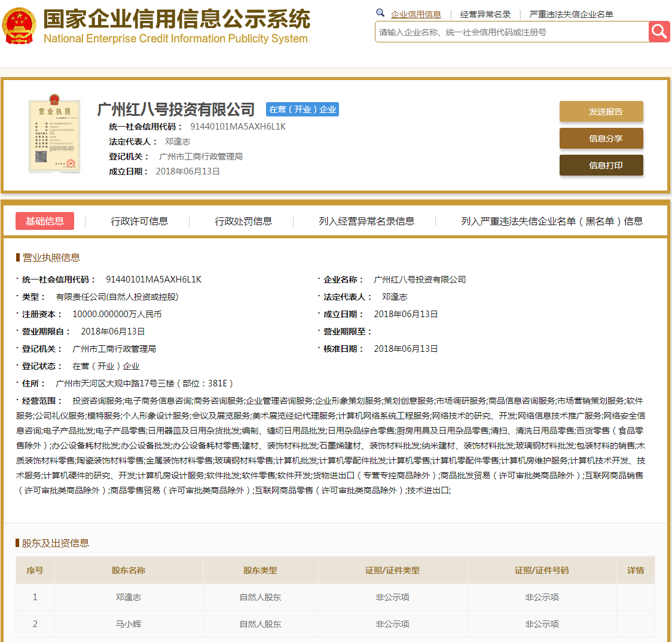Click the 在营（开业）企业 status badge
This screenshot has width=672, height=642.
coord(302,109)
